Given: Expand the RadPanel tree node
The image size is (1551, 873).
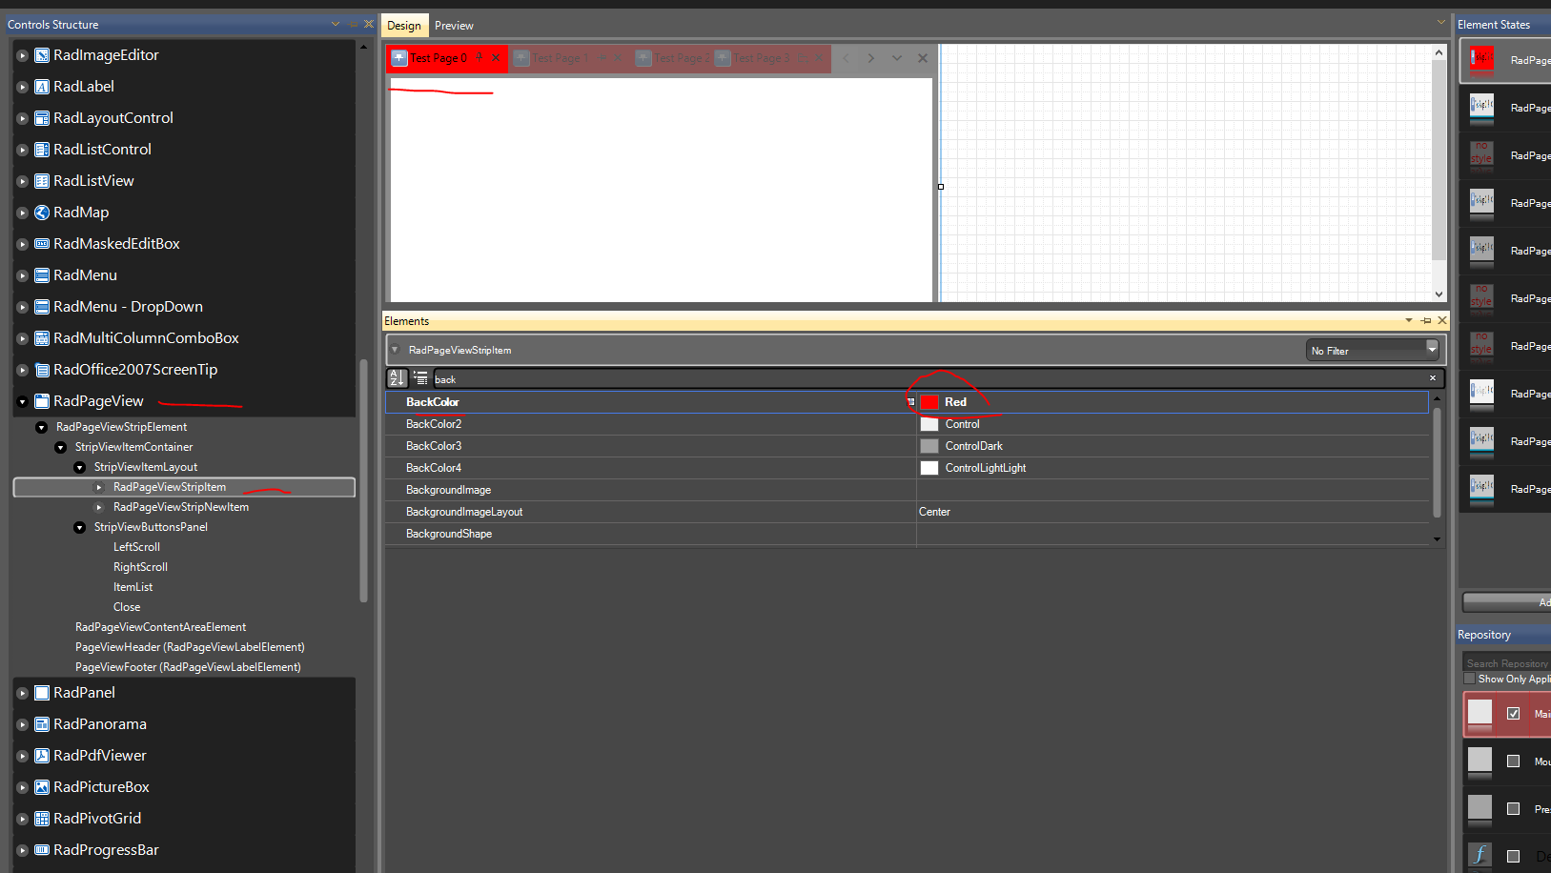Looking at the screenshot, I should tap(22, 693).
